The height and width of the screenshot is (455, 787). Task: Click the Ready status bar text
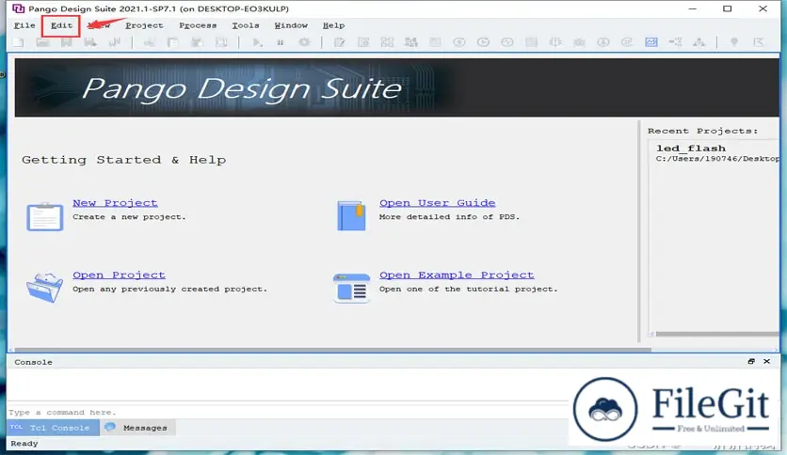pyautogui.click(x=24, y=444)
